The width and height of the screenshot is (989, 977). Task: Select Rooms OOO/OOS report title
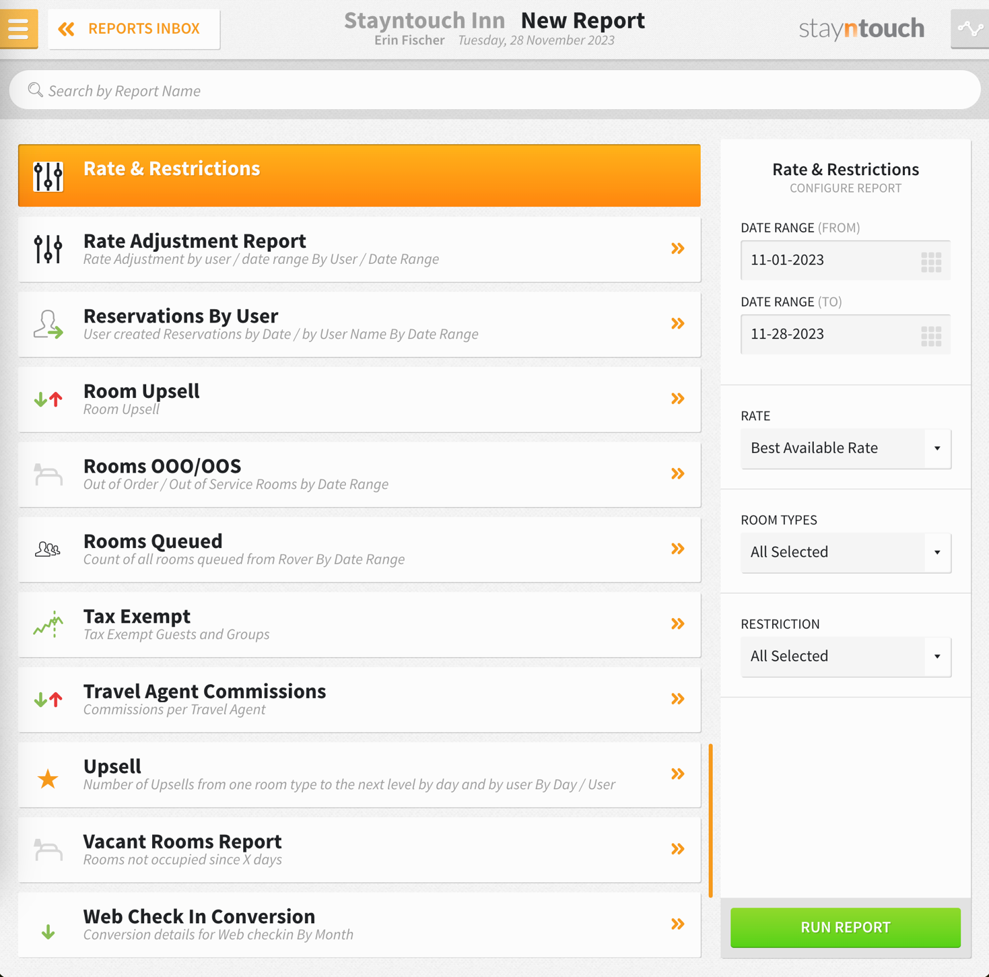pos(162,466)
